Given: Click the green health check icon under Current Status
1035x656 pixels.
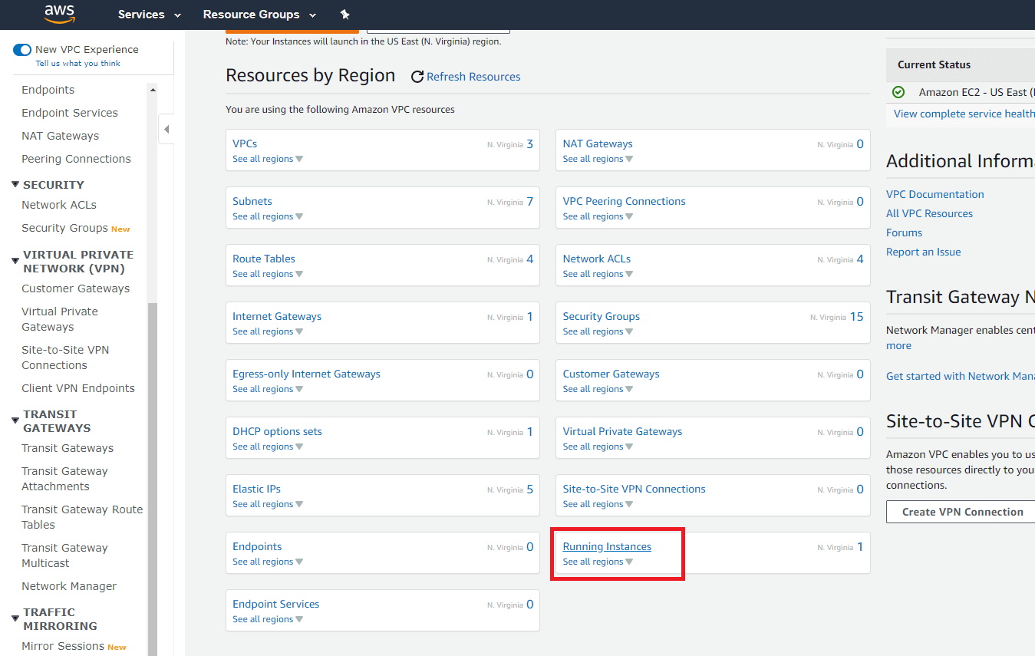Looking at the screenshot, I should (x=898, y=91).
